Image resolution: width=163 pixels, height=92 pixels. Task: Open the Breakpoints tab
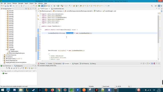point(18,66)
